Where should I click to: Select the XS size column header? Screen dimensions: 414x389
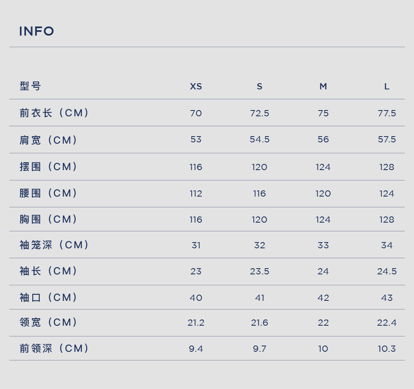click(x=196, y=86)
